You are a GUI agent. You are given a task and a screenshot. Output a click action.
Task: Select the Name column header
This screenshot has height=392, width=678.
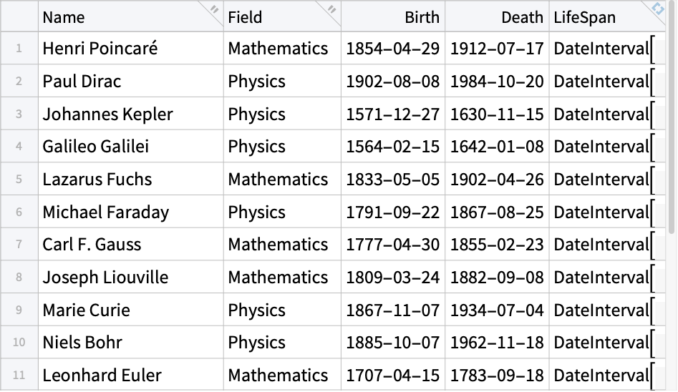pyautogui.click(x=131, y=17)
